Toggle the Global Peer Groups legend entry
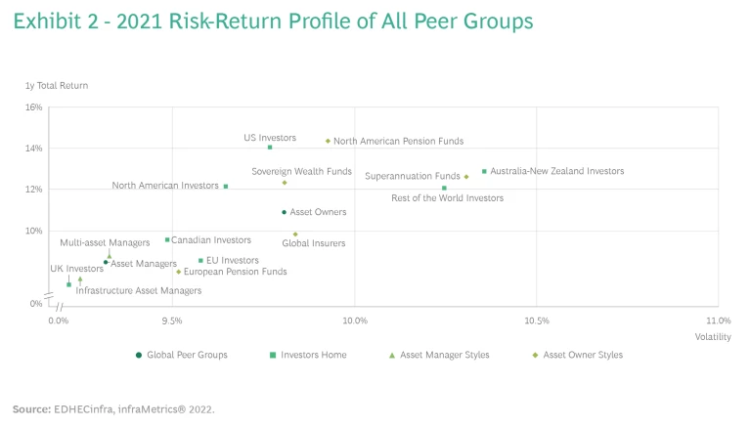751x427 pixels. pyautogui.click(x=182, y=355)
